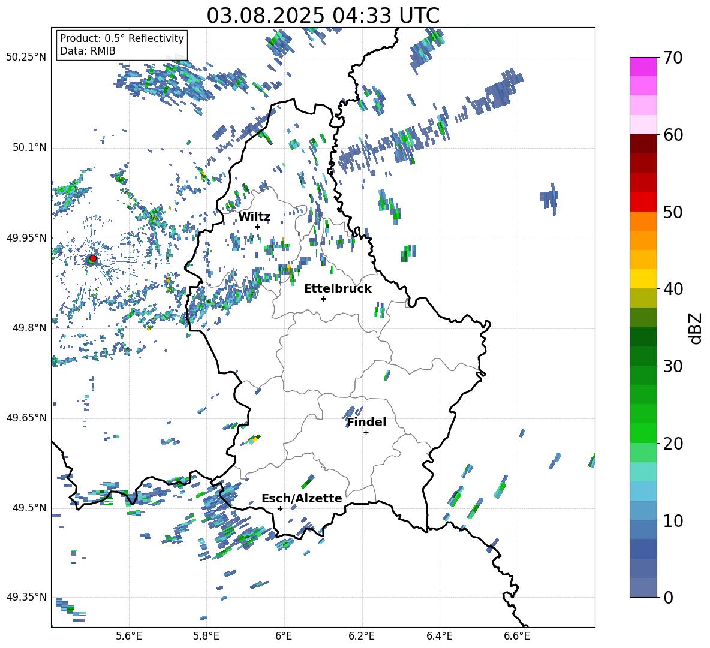The height and width of the screenshot is (648, 710).
Task: Click the 'Wiltz' city label
Action: coord(254,217)
